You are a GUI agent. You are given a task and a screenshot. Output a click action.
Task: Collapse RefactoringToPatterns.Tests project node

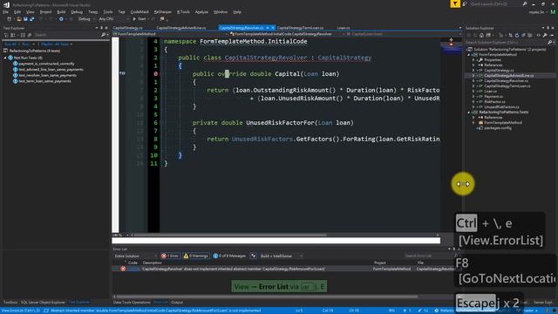(x=469, y=113)
